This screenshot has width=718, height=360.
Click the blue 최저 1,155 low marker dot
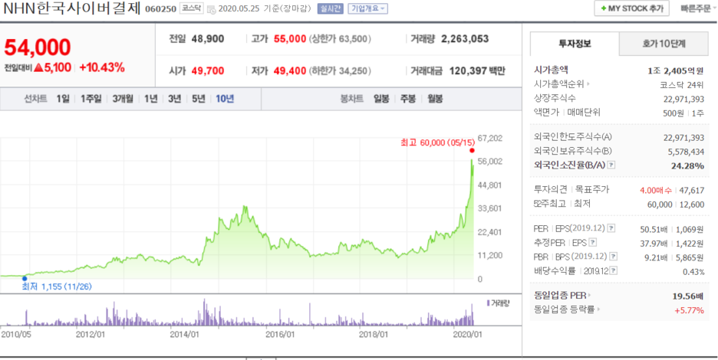25,278
